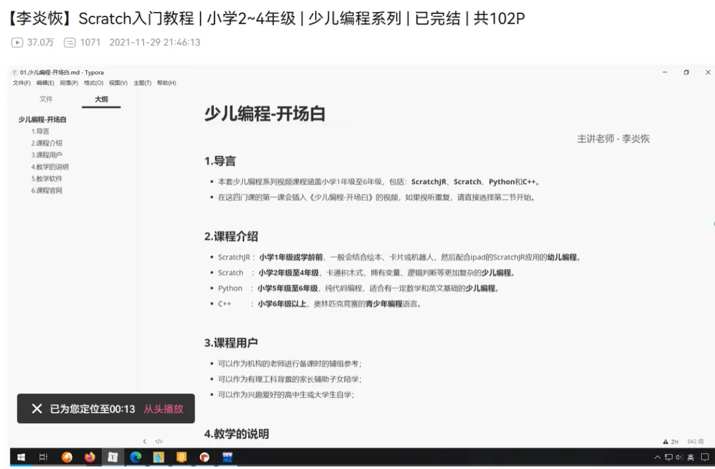Click the 英 input method indicator
Screen dimensions: 715x469
point(691,457)
